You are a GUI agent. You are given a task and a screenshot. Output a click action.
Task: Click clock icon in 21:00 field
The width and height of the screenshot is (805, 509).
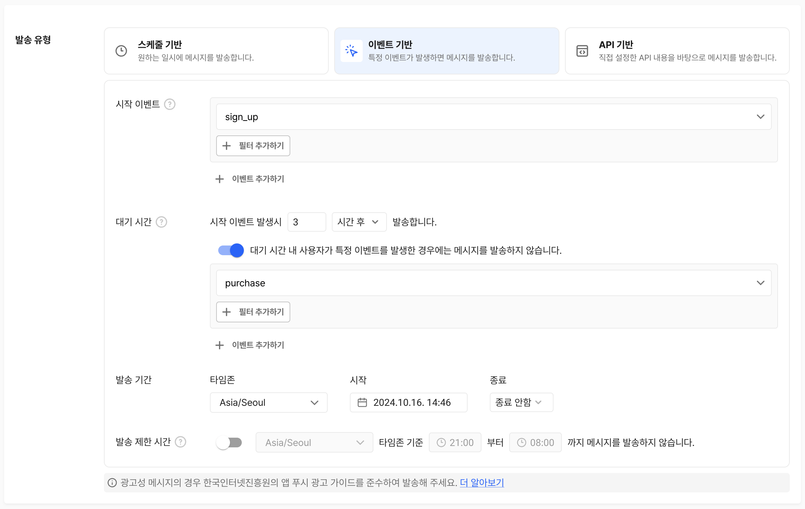click(x=441, y=443)
